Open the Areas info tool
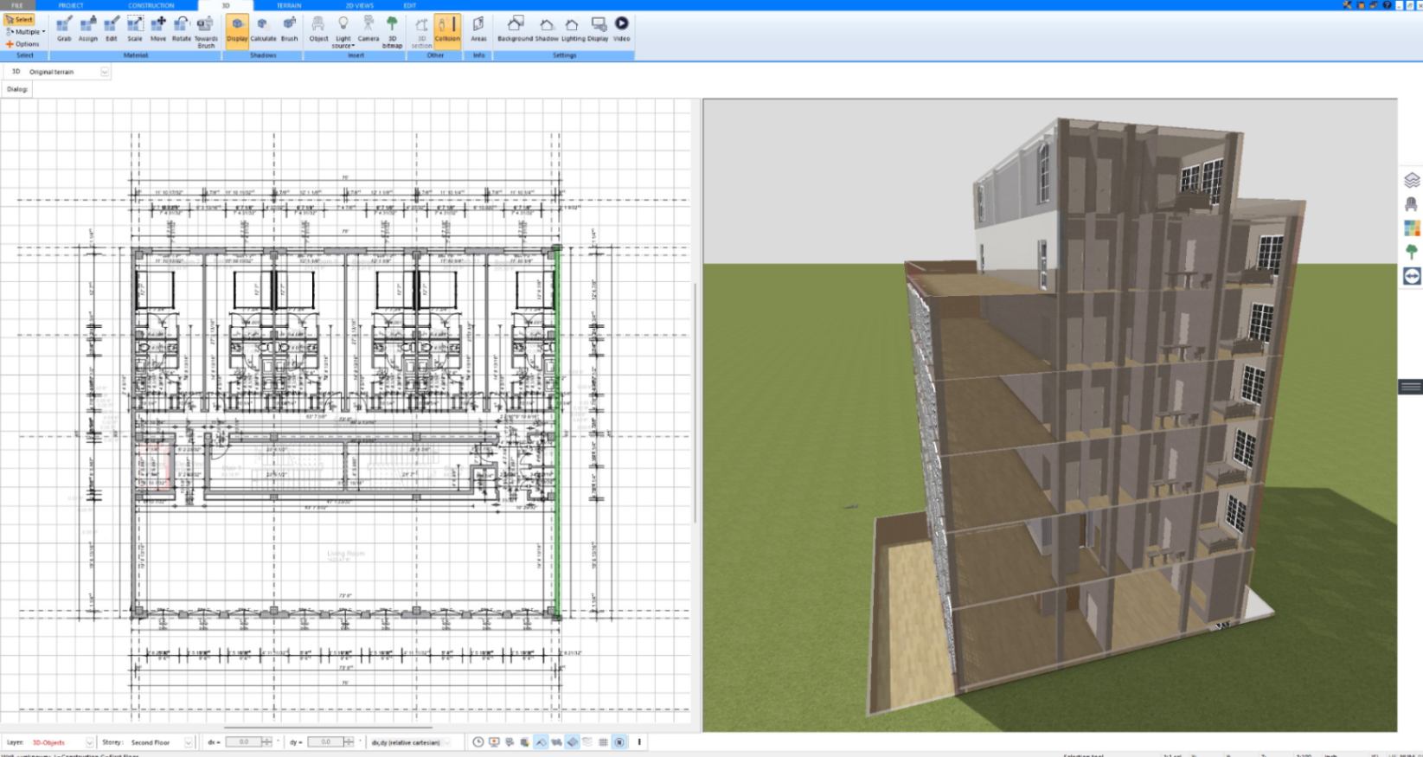 [x=478, y=29]
